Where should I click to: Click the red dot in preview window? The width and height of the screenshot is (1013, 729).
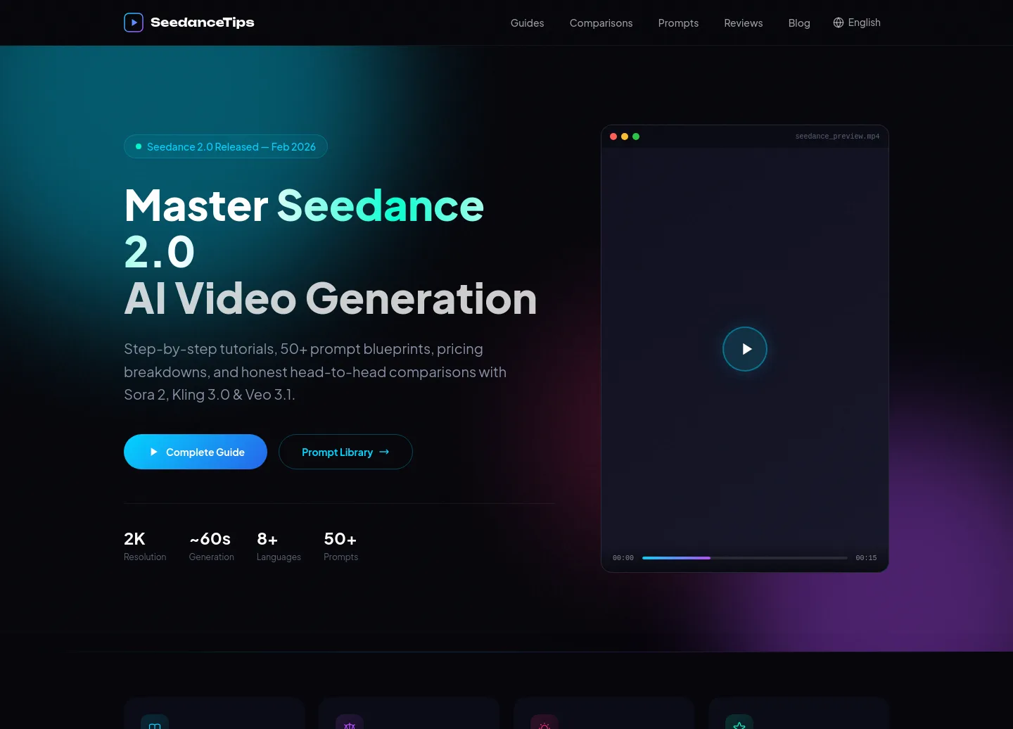click(613, 137)
